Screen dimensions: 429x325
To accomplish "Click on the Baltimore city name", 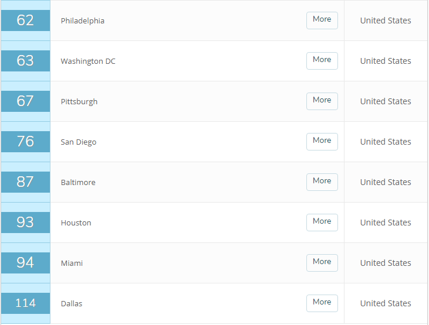I will (x=78, y=182).
